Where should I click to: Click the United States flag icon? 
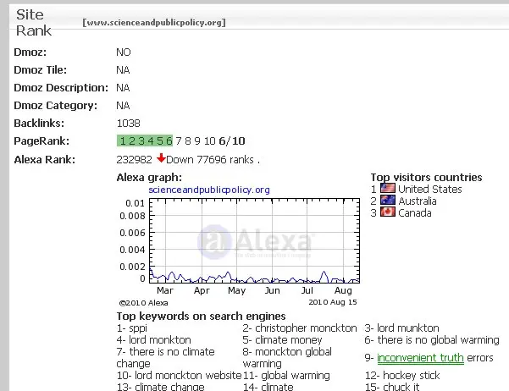[388, 188]
